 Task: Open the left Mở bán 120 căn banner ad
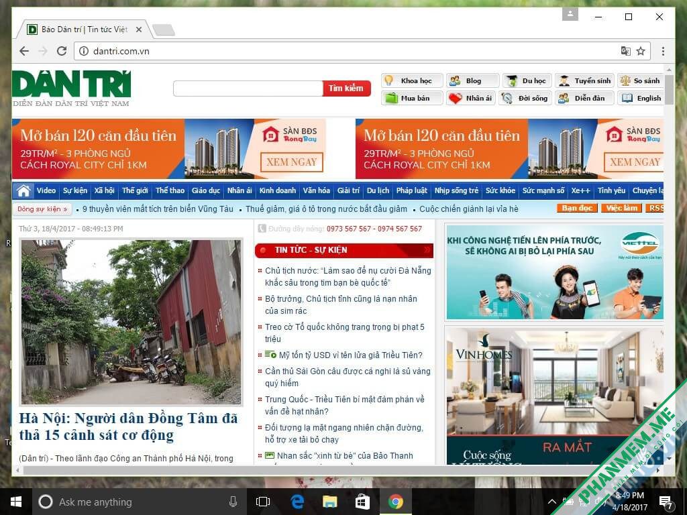(x=168, y=148)
